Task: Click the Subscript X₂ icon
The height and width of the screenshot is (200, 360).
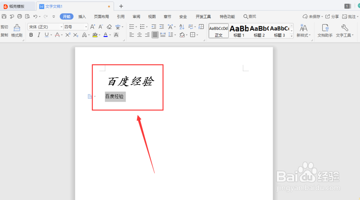Action: pyautogui.click(x=76, y=35)
